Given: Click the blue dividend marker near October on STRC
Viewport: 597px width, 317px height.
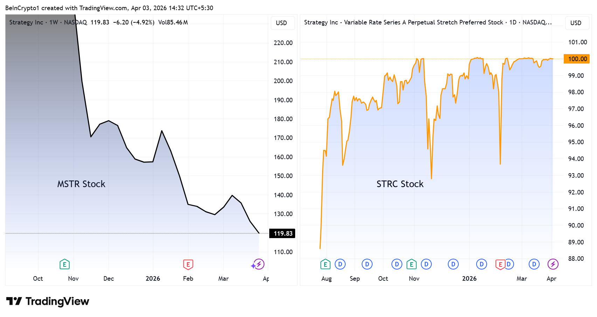Looking at the screenshot, I should (x=397, y=264).
